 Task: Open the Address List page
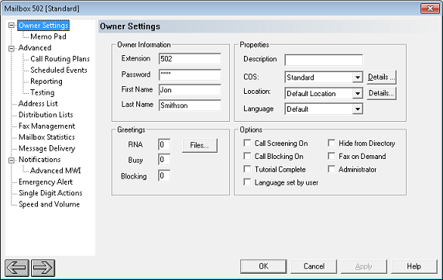click(38, 104)
